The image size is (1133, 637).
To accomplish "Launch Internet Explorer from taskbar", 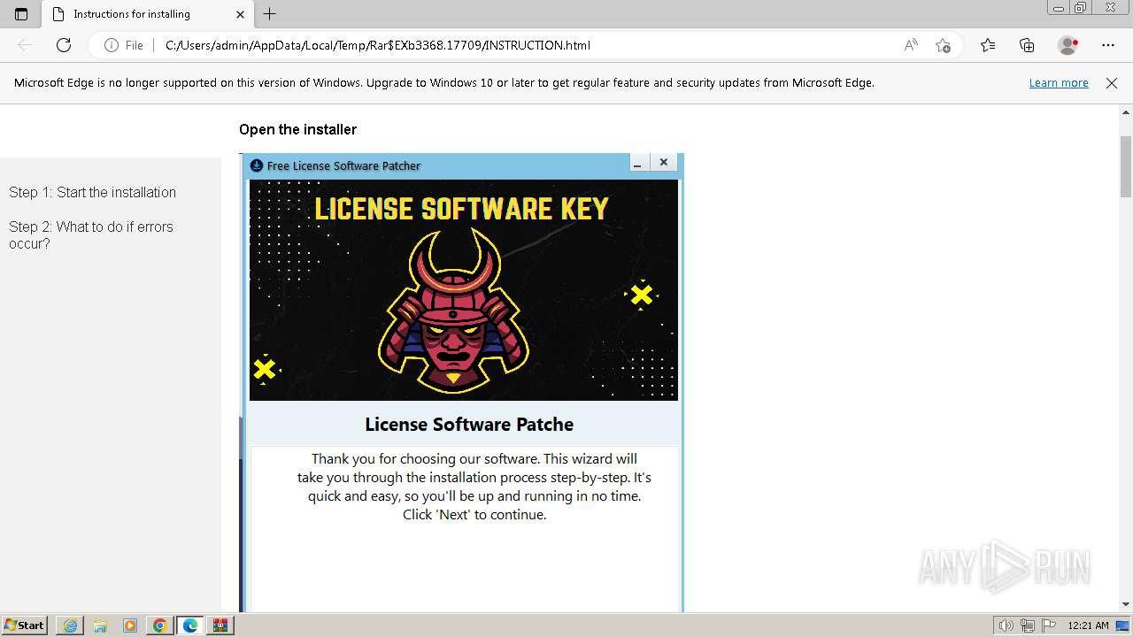I will (x=70, y=625).
